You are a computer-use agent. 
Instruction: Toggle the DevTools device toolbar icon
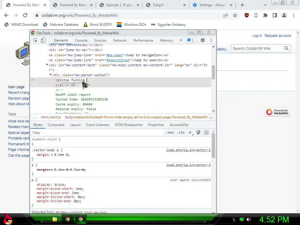point(43,40)
